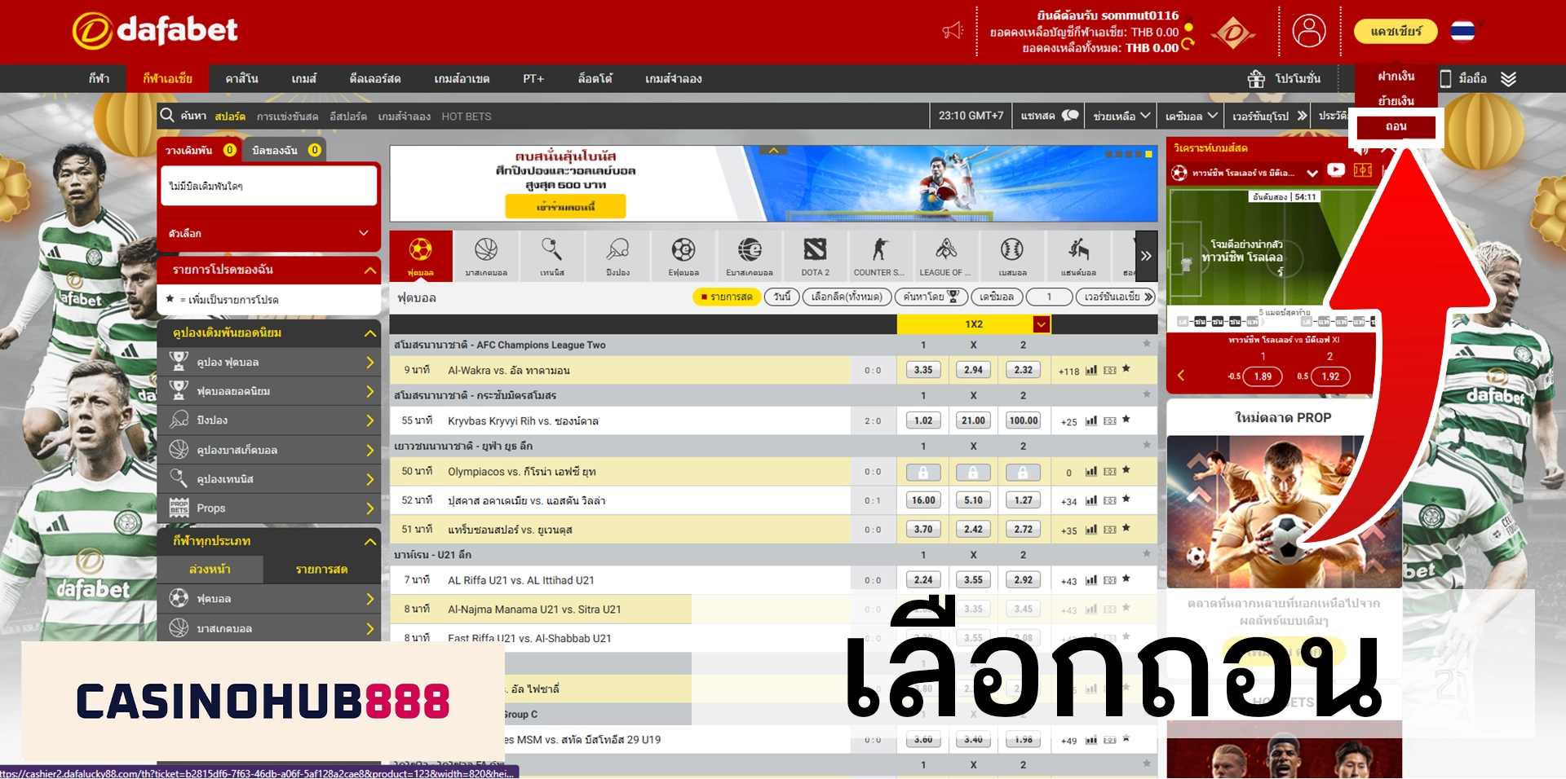
Task: Open the Props coupon row
Action: tap(268, 508)
